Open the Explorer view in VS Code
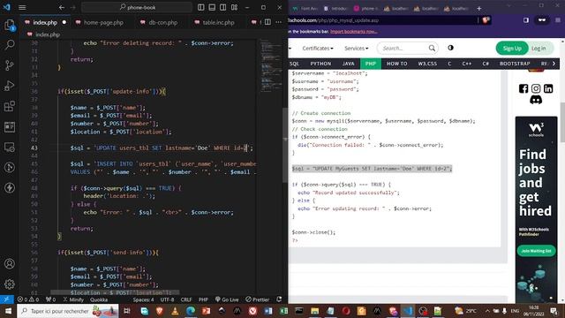This screenshot has height=318, width=565. [x=10, y=26]
